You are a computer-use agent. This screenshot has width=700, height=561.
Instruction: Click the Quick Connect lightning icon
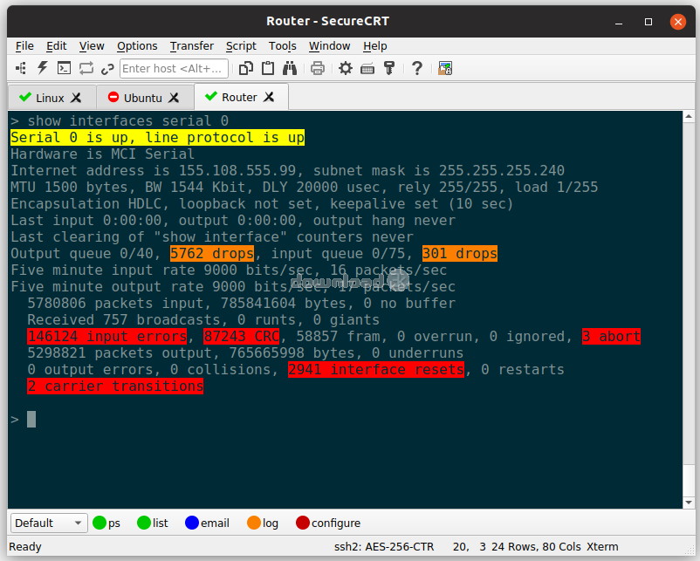point(43,68)
